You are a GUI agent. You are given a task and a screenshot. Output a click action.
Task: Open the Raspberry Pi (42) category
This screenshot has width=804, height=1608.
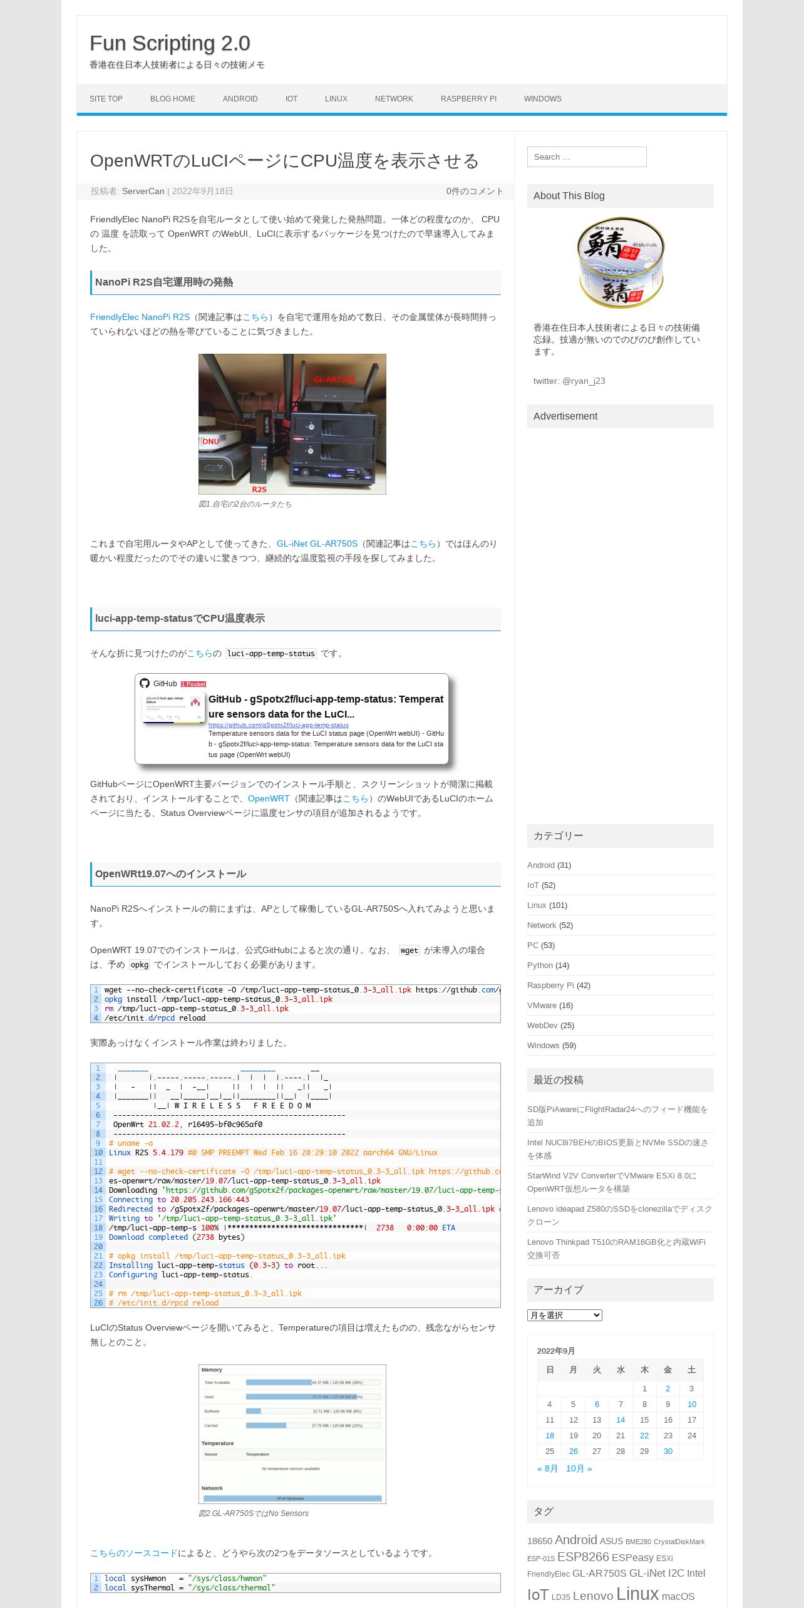tap(550, 986)
